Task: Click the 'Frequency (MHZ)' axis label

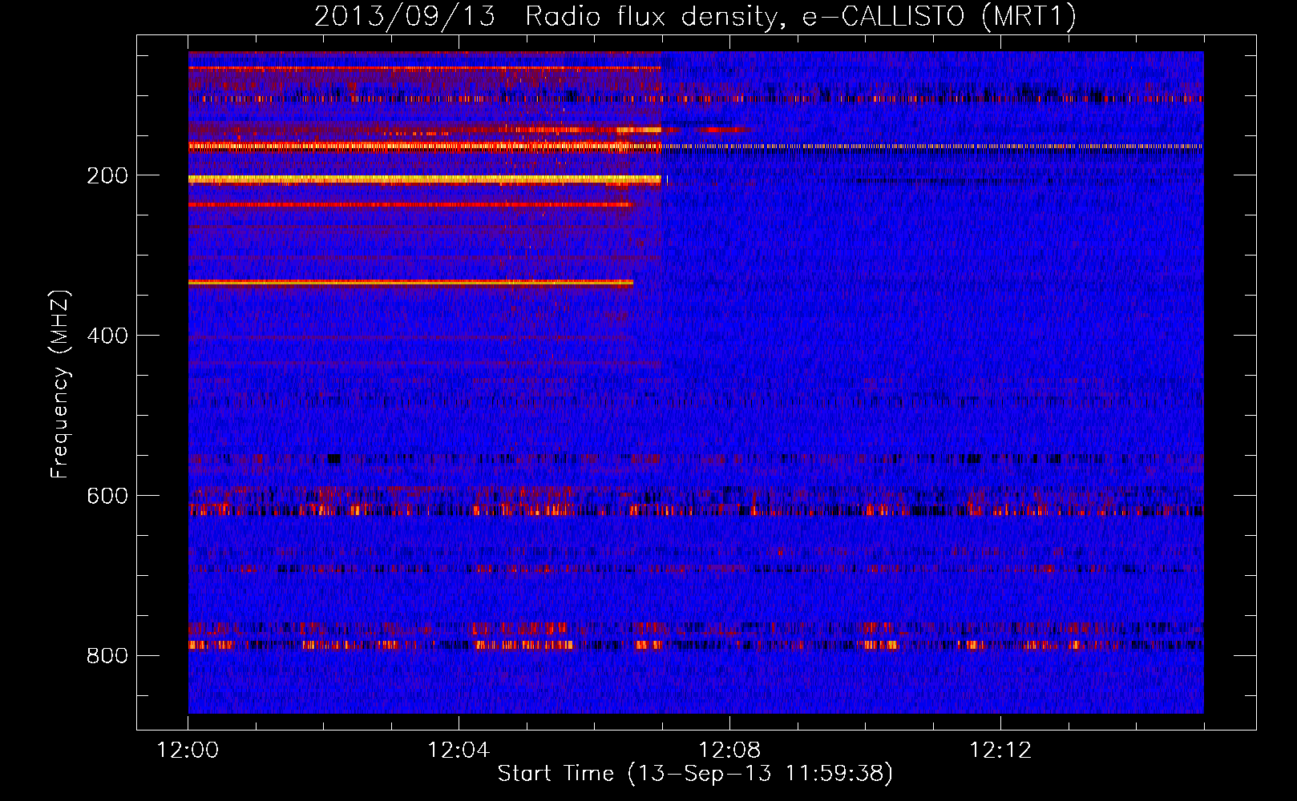Action: (x=60, y=384)
